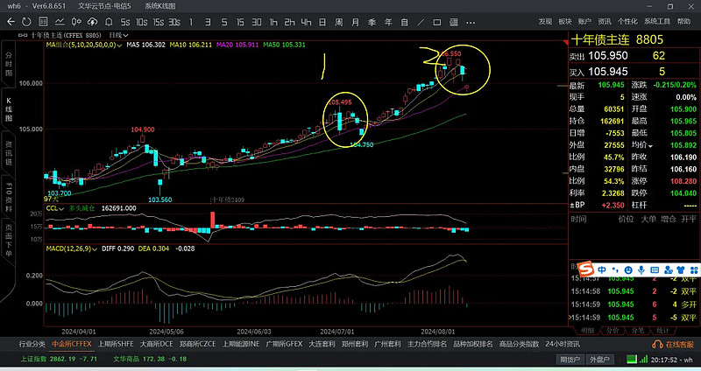This screenshot has width=701, height=371.
Task: Select the line drawing tool icon
Action: click(x=421, y=22)
